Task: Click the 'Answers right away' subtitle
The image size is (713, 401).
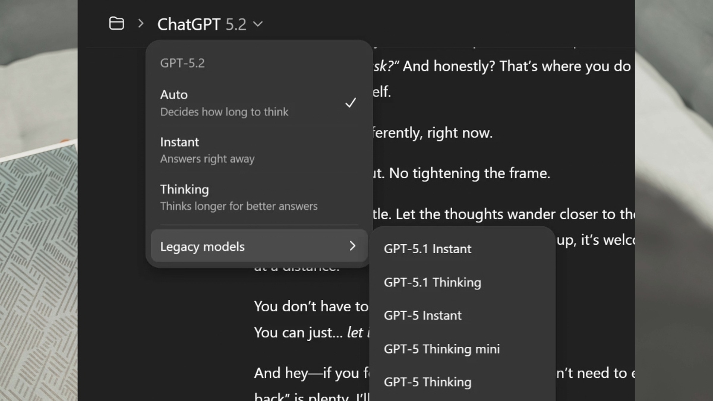Action: [x=207, y=159]
